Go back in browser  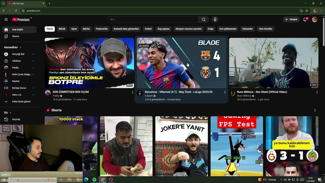click(x=4, y=11)
